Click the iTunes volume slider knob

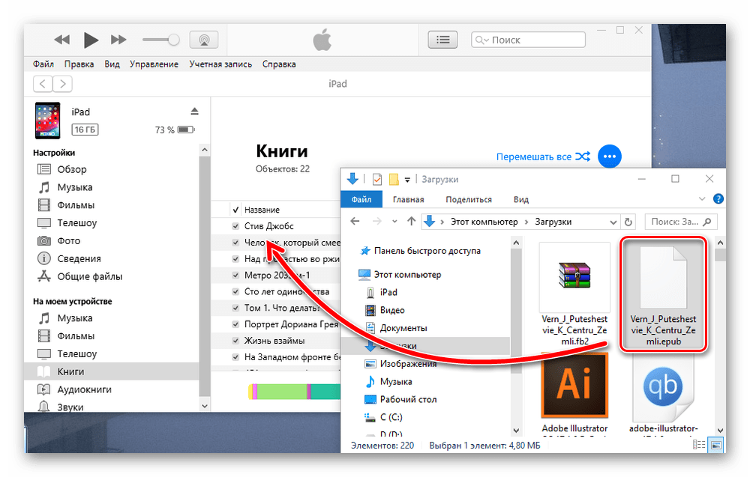click(174, 40)
